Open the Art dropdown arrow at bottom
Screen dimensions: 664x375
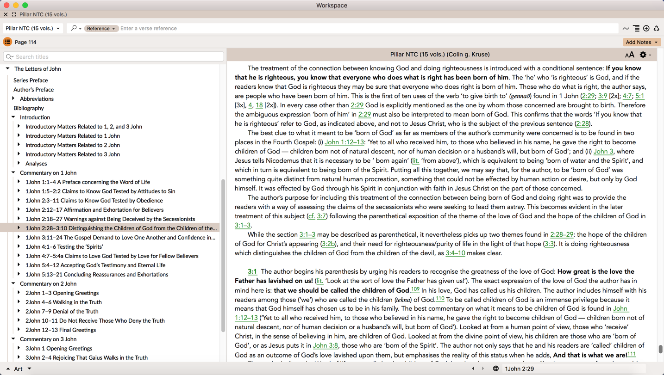tap(29, 369)
